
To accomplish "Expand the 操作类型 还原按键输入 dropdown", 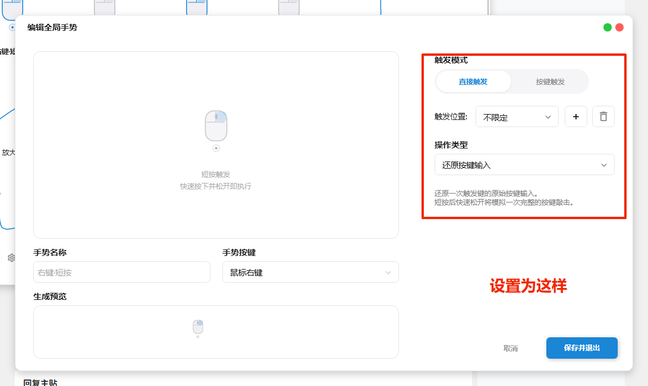I will tap(524, 164).
